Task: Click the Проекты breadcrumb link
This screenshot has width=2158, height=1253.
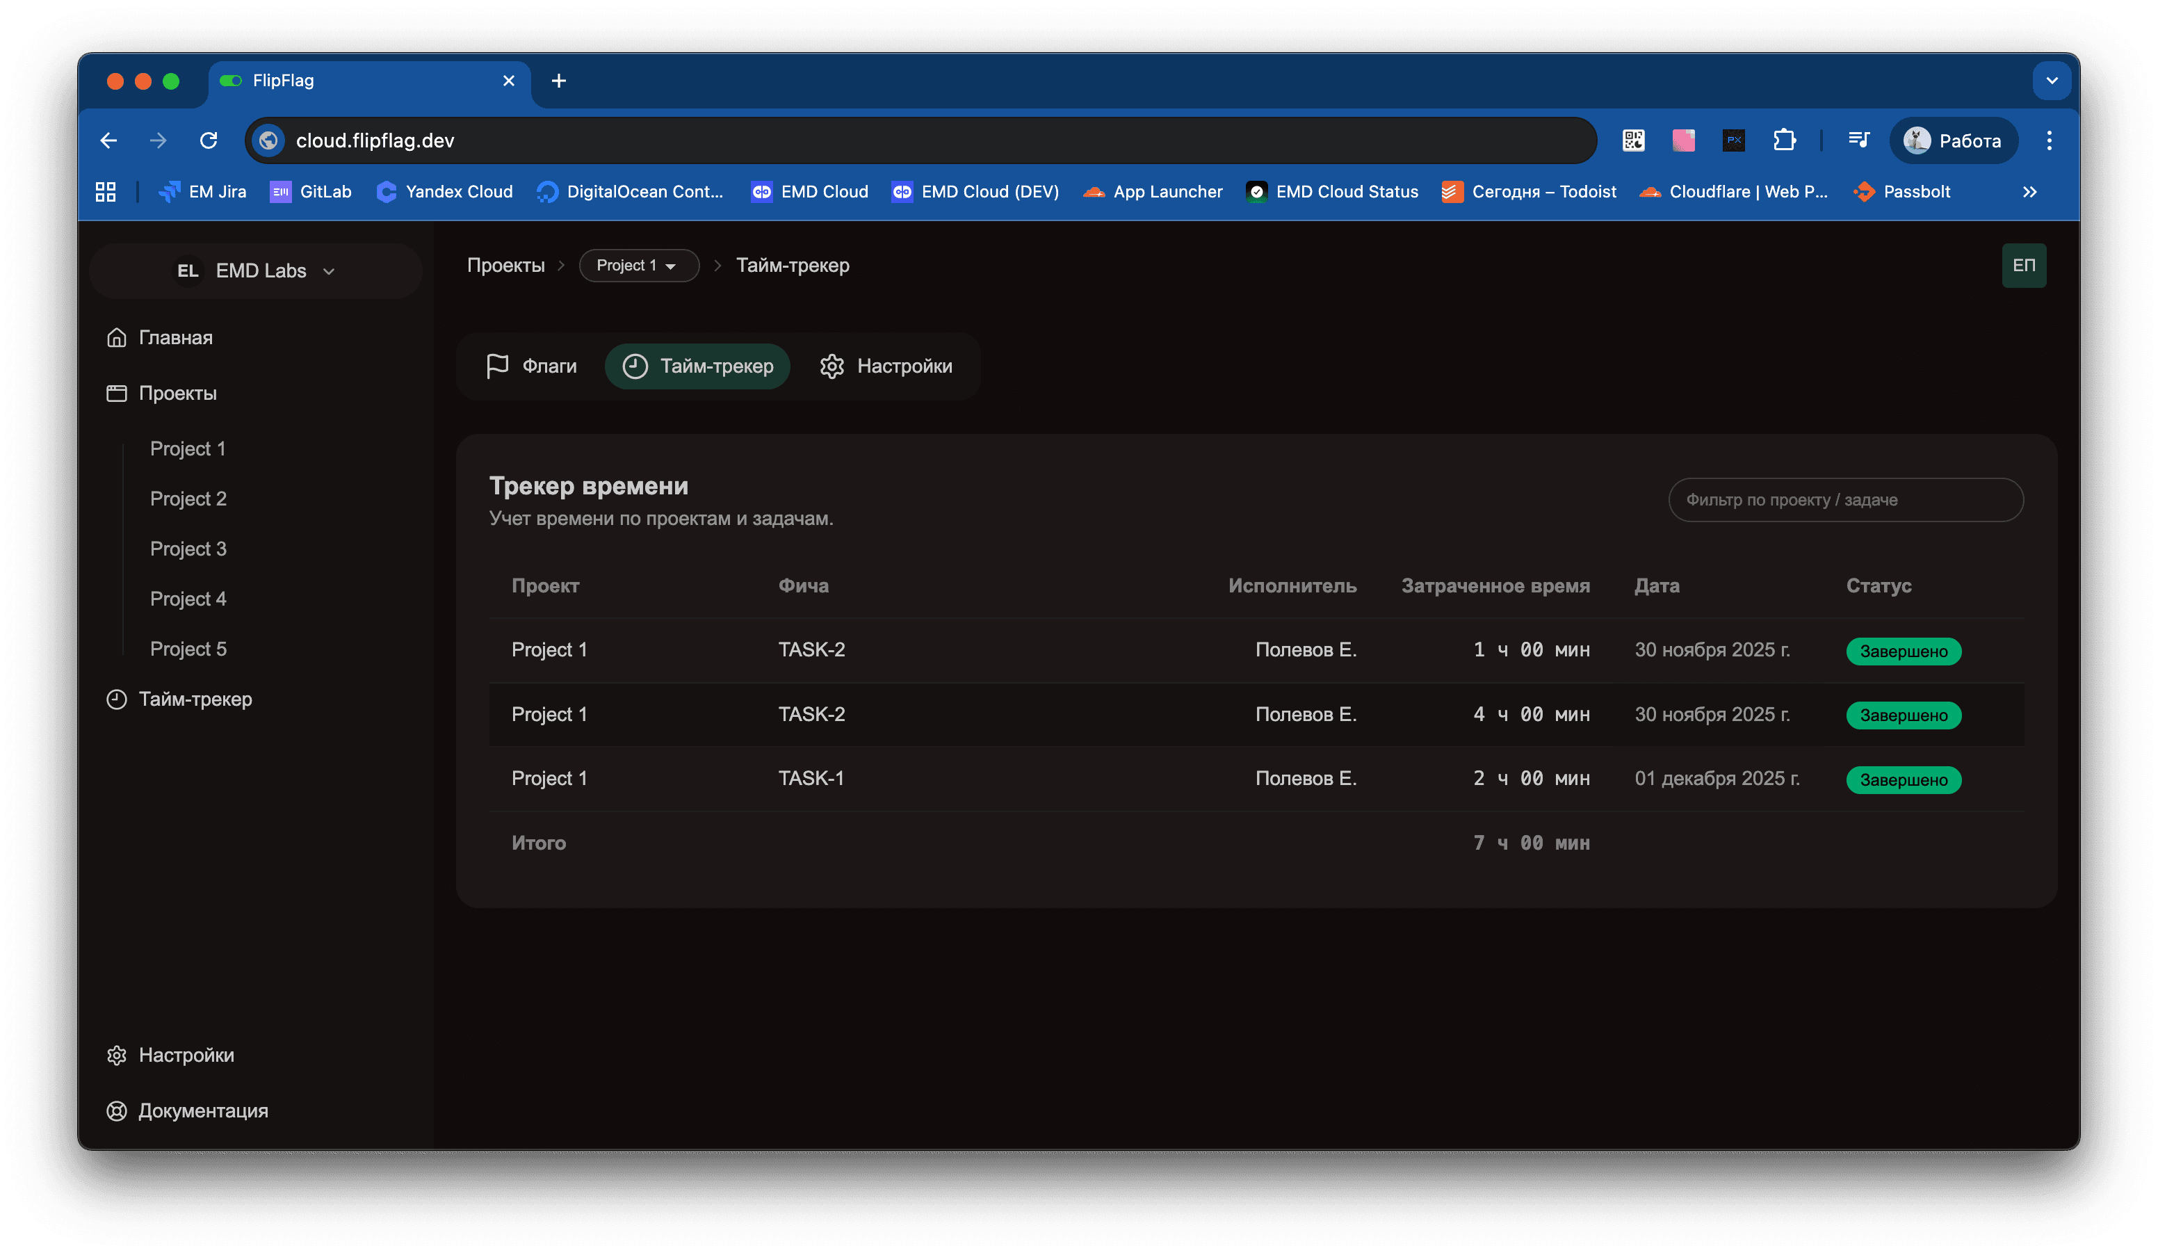Action: point(505,266)
